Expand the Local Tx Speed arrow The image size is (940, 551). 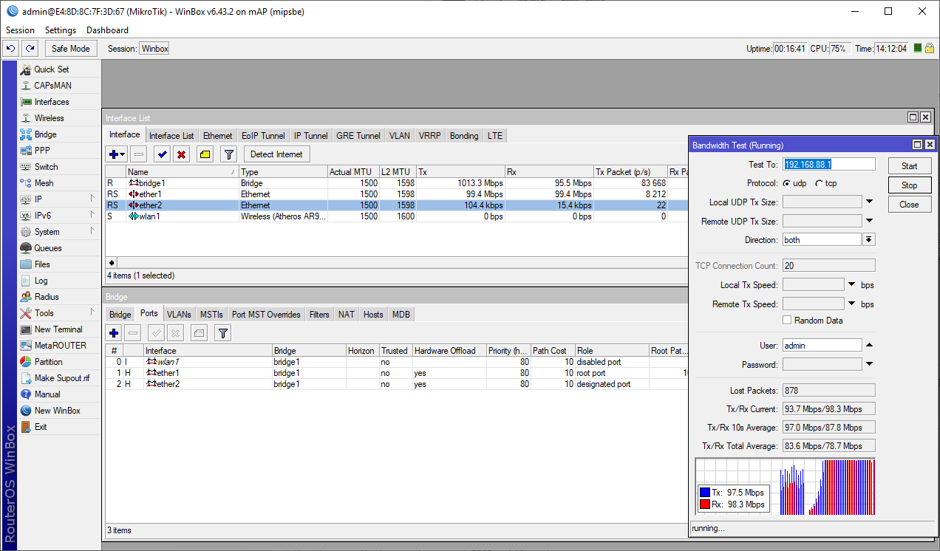(x=851, y=284)
